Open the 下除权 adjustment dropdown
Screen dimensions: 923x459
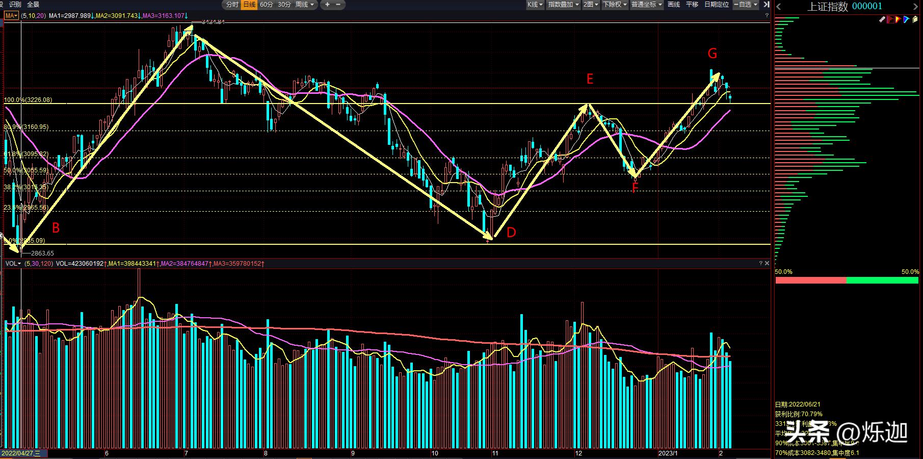(x=614, y=5)
